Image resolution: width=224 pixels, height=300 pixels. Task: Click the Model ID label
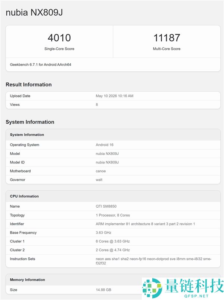17,162
